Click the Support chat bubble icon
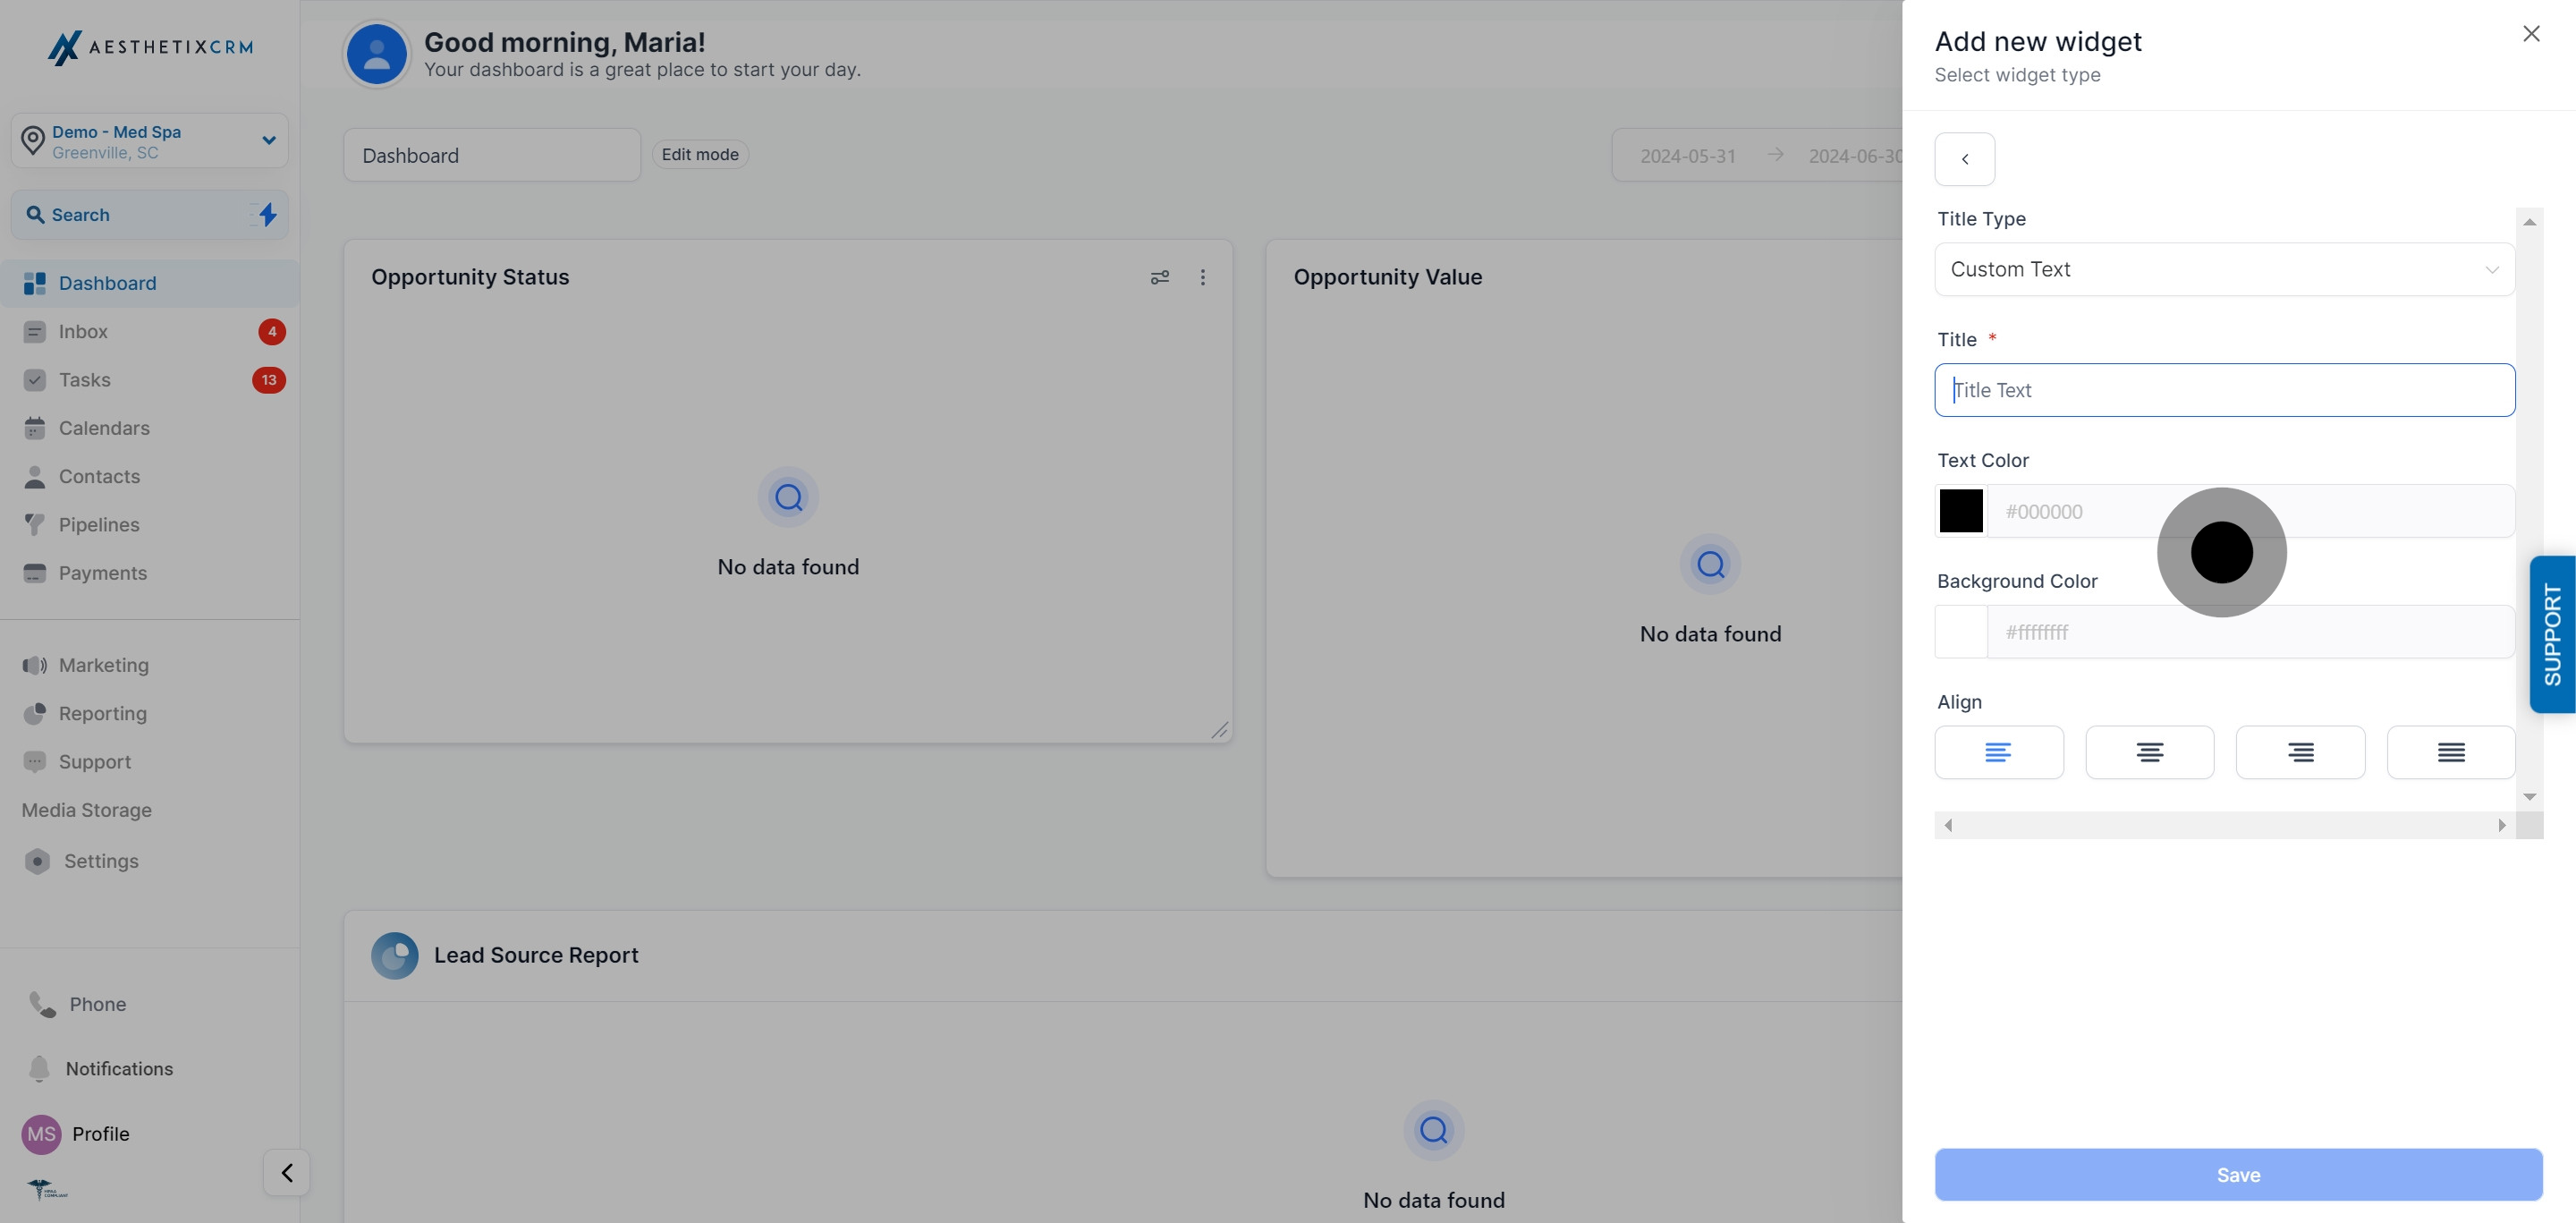The image size is (2576, 1223). coord(35,762)
